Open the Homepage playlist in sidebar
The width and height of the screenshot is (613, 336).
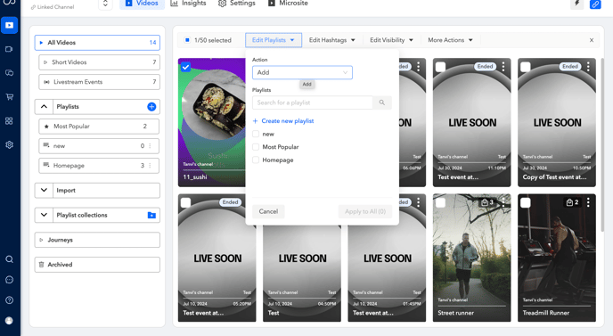click(x=99, y=166)
